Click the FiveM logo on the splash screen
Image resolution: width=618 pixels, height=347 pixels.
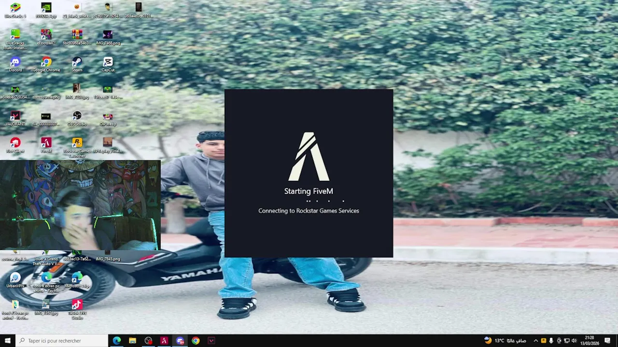click(x=309, y=157)
